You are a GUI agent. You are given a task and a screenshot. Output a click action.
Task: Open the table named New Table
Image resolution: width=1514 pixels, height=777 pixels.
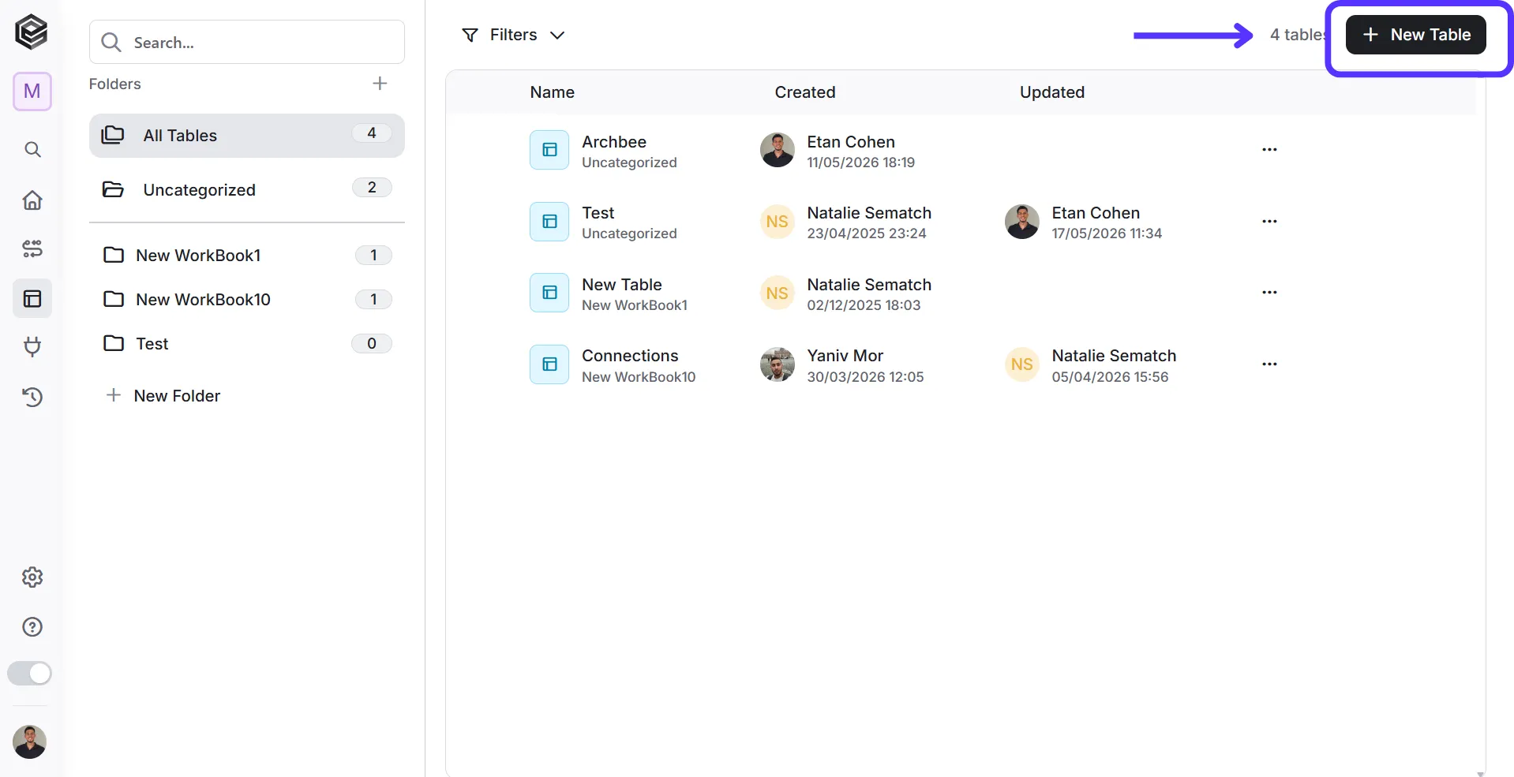[622, 285]
